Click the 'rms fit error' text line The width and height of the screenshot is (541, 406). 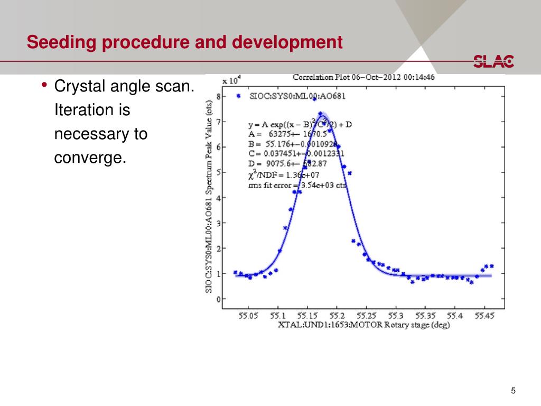click(x=297, y=186)
